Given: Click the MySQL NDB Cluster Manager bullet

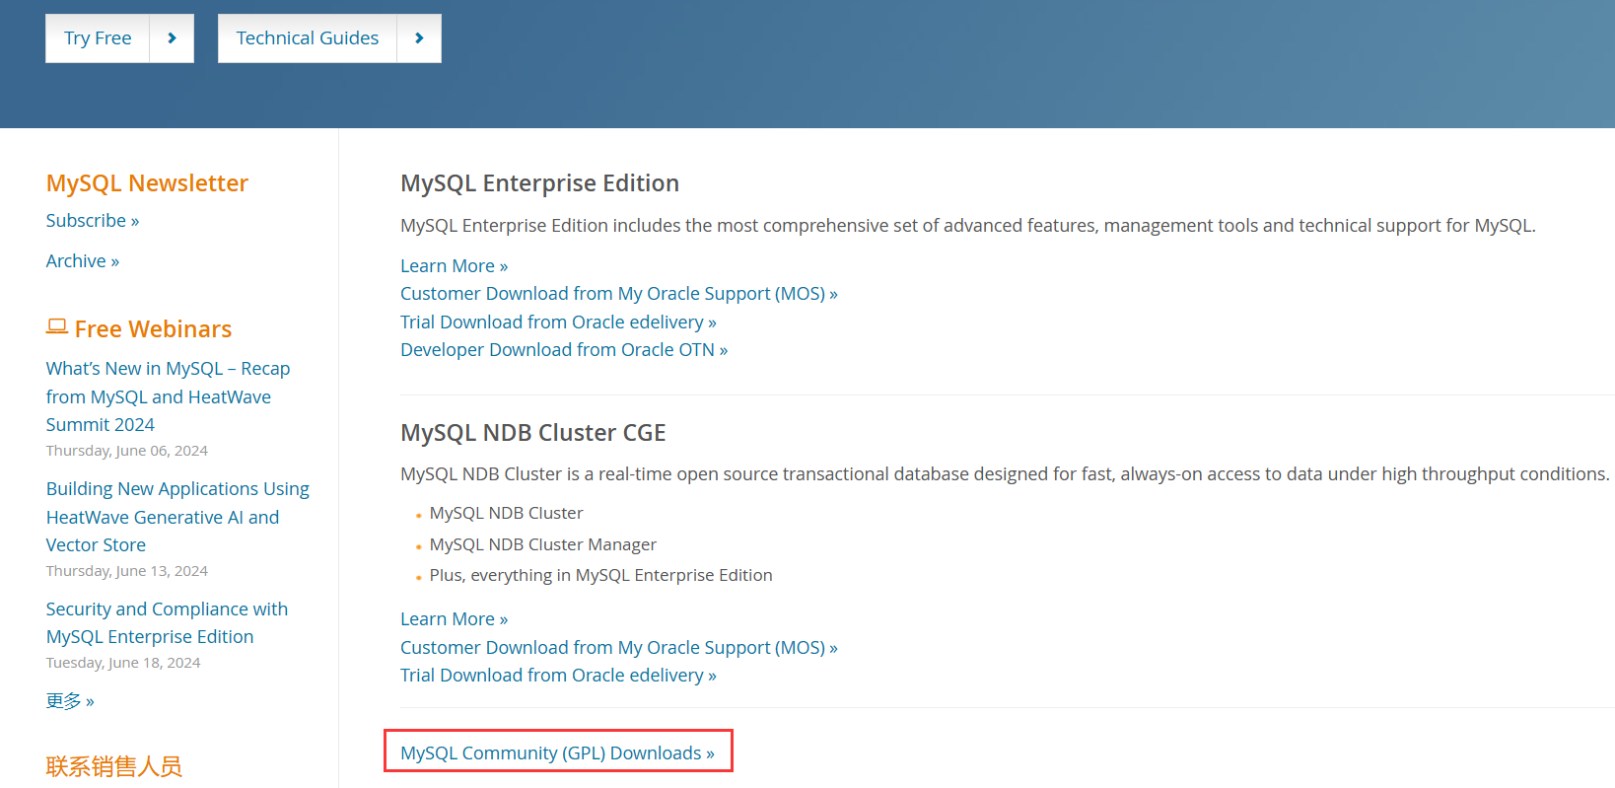Looking at the screenshot, I should tap(543, 544).
